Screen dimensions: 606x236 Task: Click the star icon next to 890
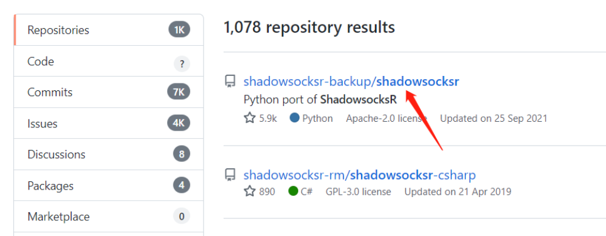click(x=250, y=191)
